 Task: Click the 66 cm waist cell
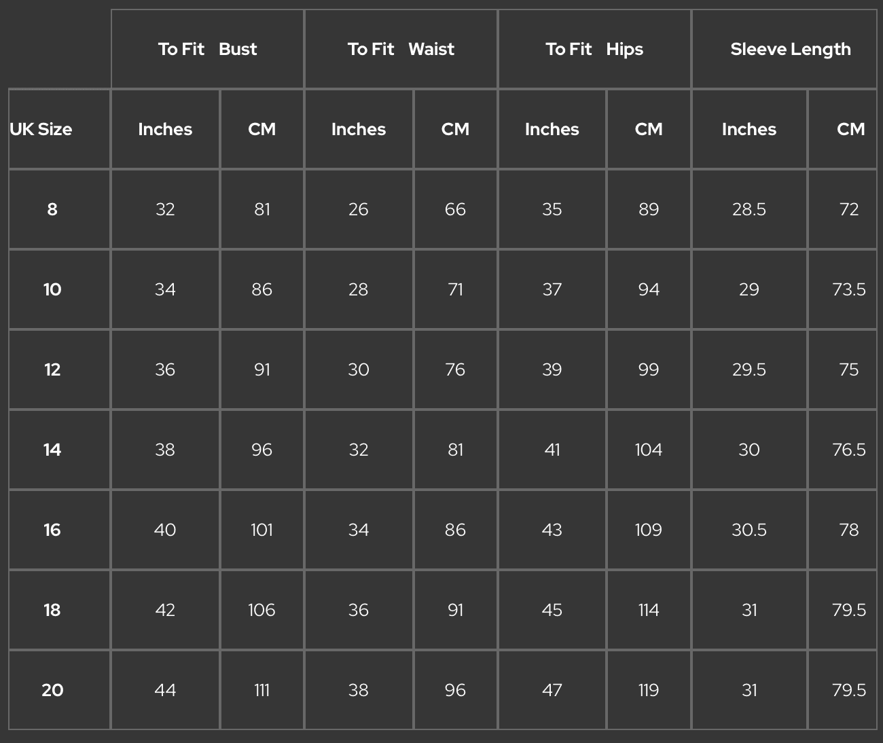click(455, 209)
